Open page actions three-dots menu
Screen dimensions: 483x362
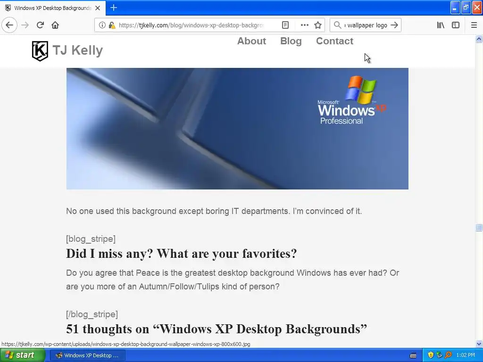click(304, 25)
